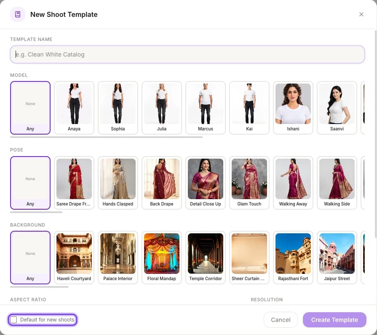The height and width of the screenshot is (335, 377).
Task: Select the Any option under Model
Action: pyautogui.click(x=30, y=108)
